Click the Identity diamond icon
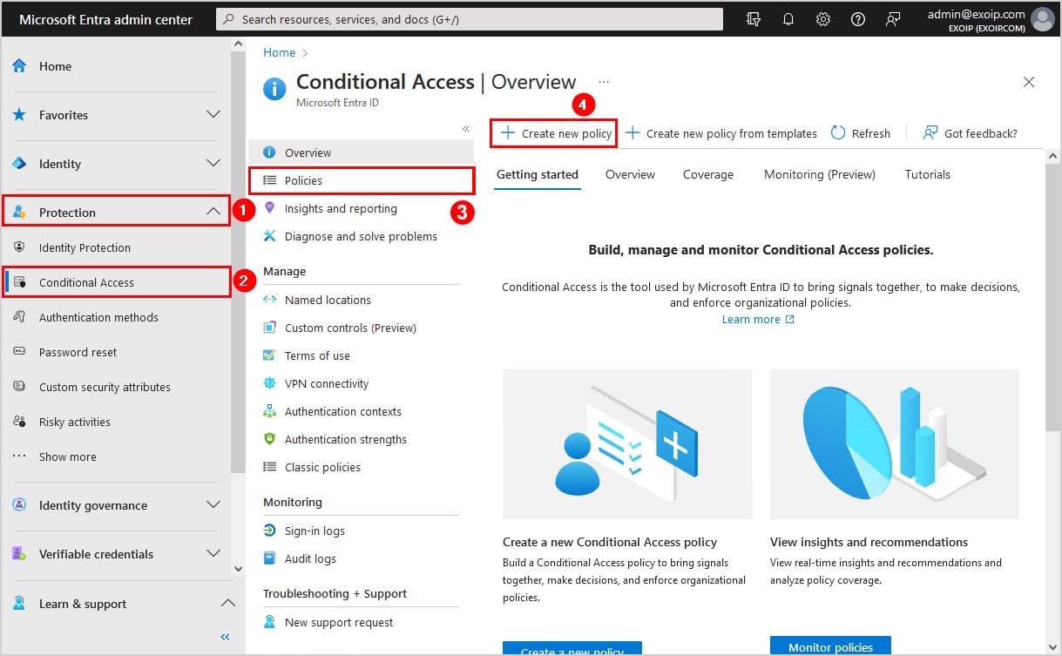This screenshot has width=1062, height=656. tap(19, 164)
